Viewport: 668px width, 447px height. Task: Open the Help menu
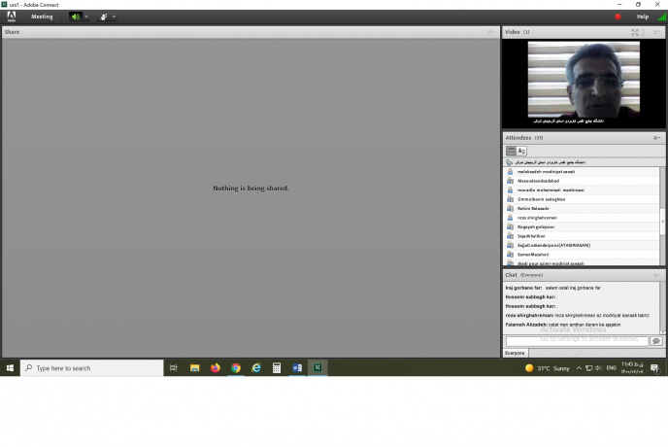pos(642,17)
